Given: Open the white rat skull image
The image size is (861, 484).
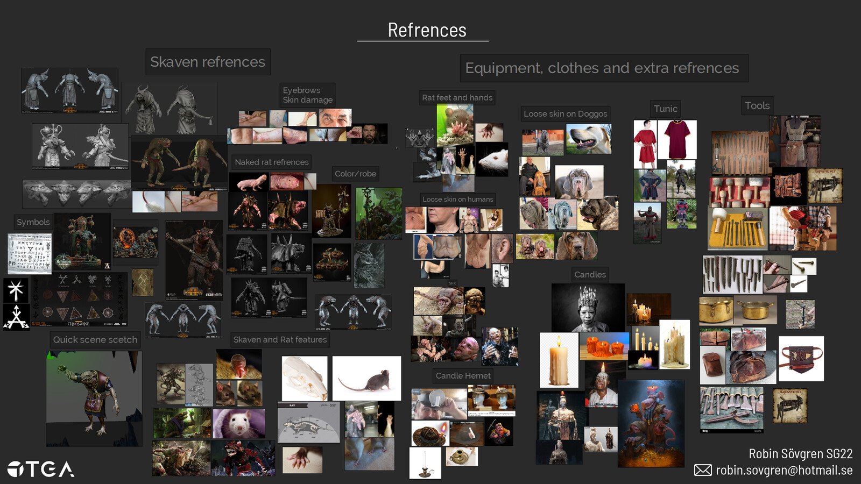Looking at the screenshot, I should tap(305, 378).
